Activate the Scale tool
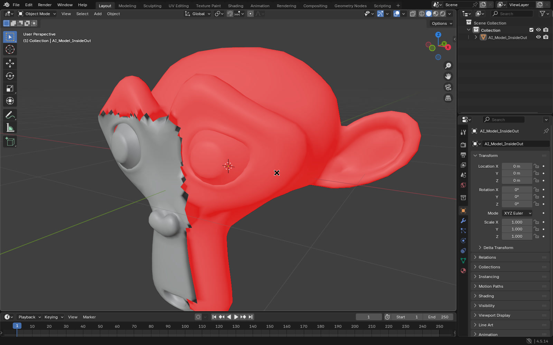Image resolution: width=553 pixels, height=345 pixels. 10,88
